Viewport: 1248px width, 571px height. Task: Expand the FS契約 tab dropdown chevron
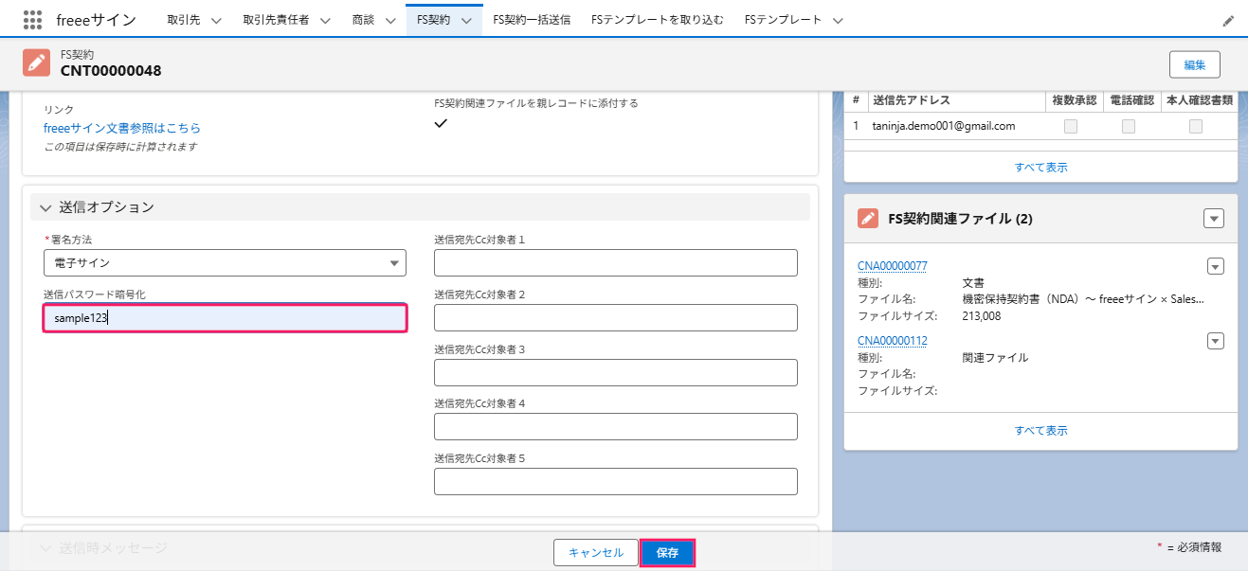click(x=465, y=20)
